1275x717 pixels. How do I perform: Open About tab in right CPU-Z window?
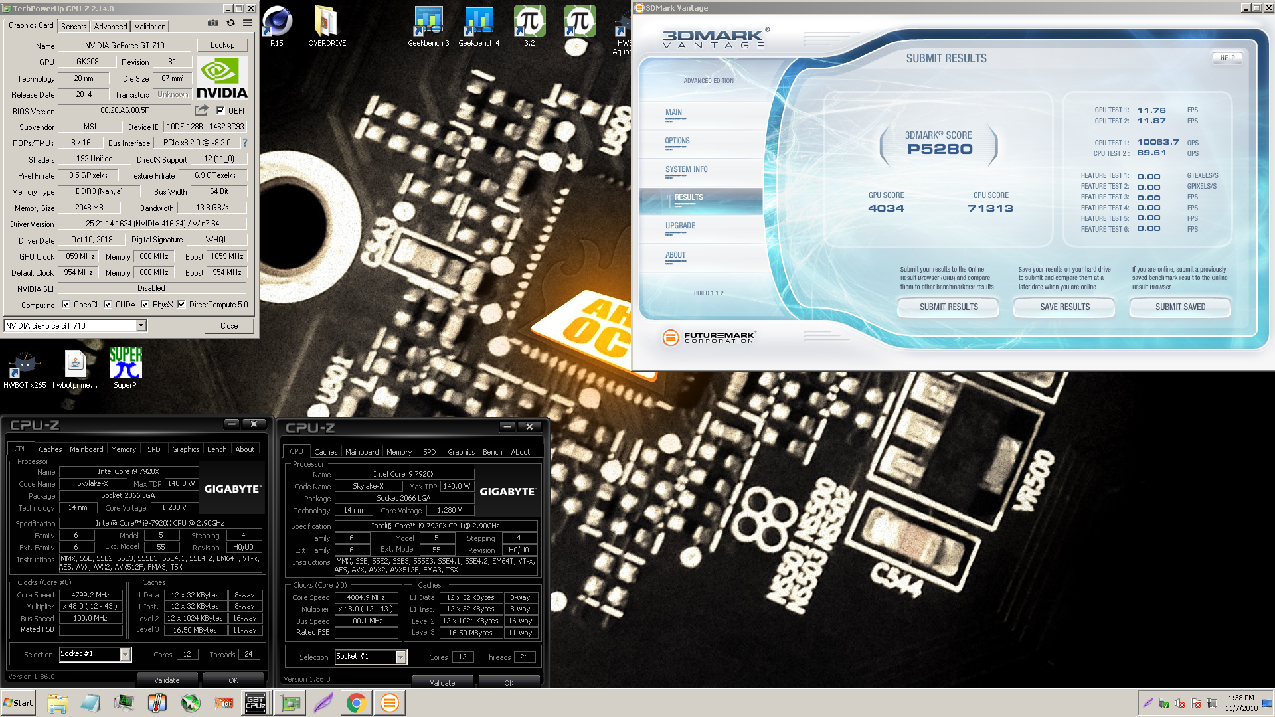[521, 452]
